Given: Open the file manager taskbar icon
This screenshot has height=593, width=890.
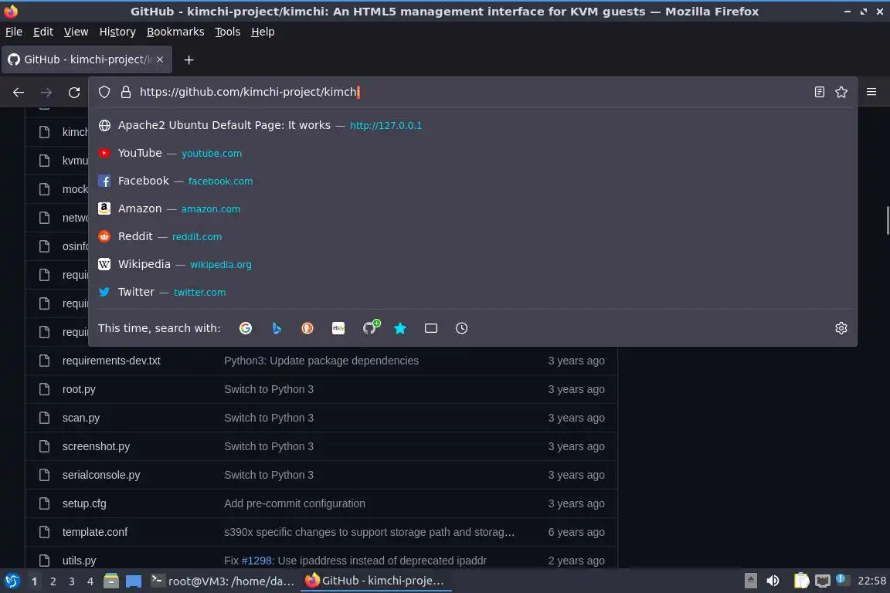Looking at the screenshot, I should coord(111,581).
